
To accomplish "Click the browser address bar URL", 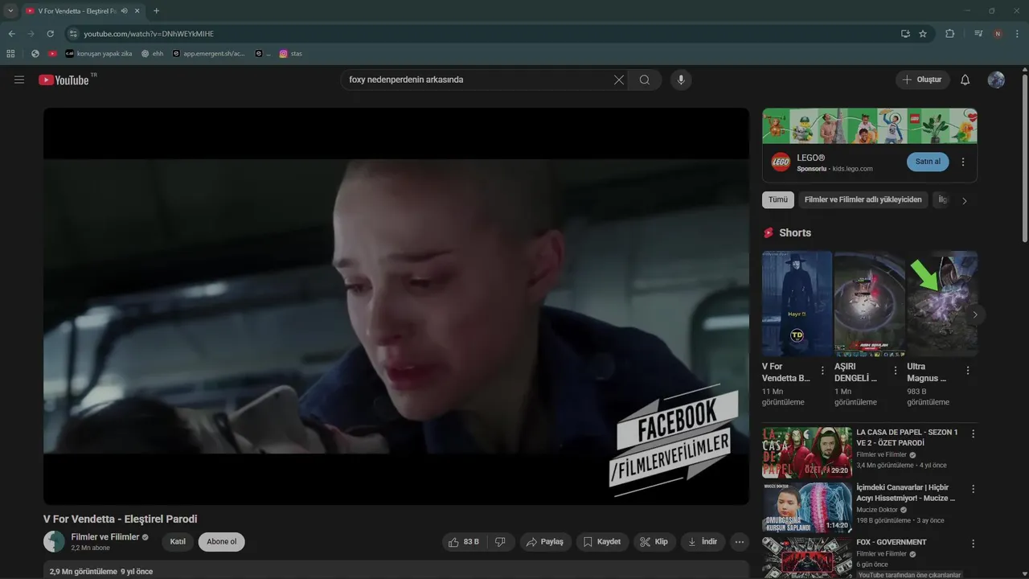I will click(149, 34).
